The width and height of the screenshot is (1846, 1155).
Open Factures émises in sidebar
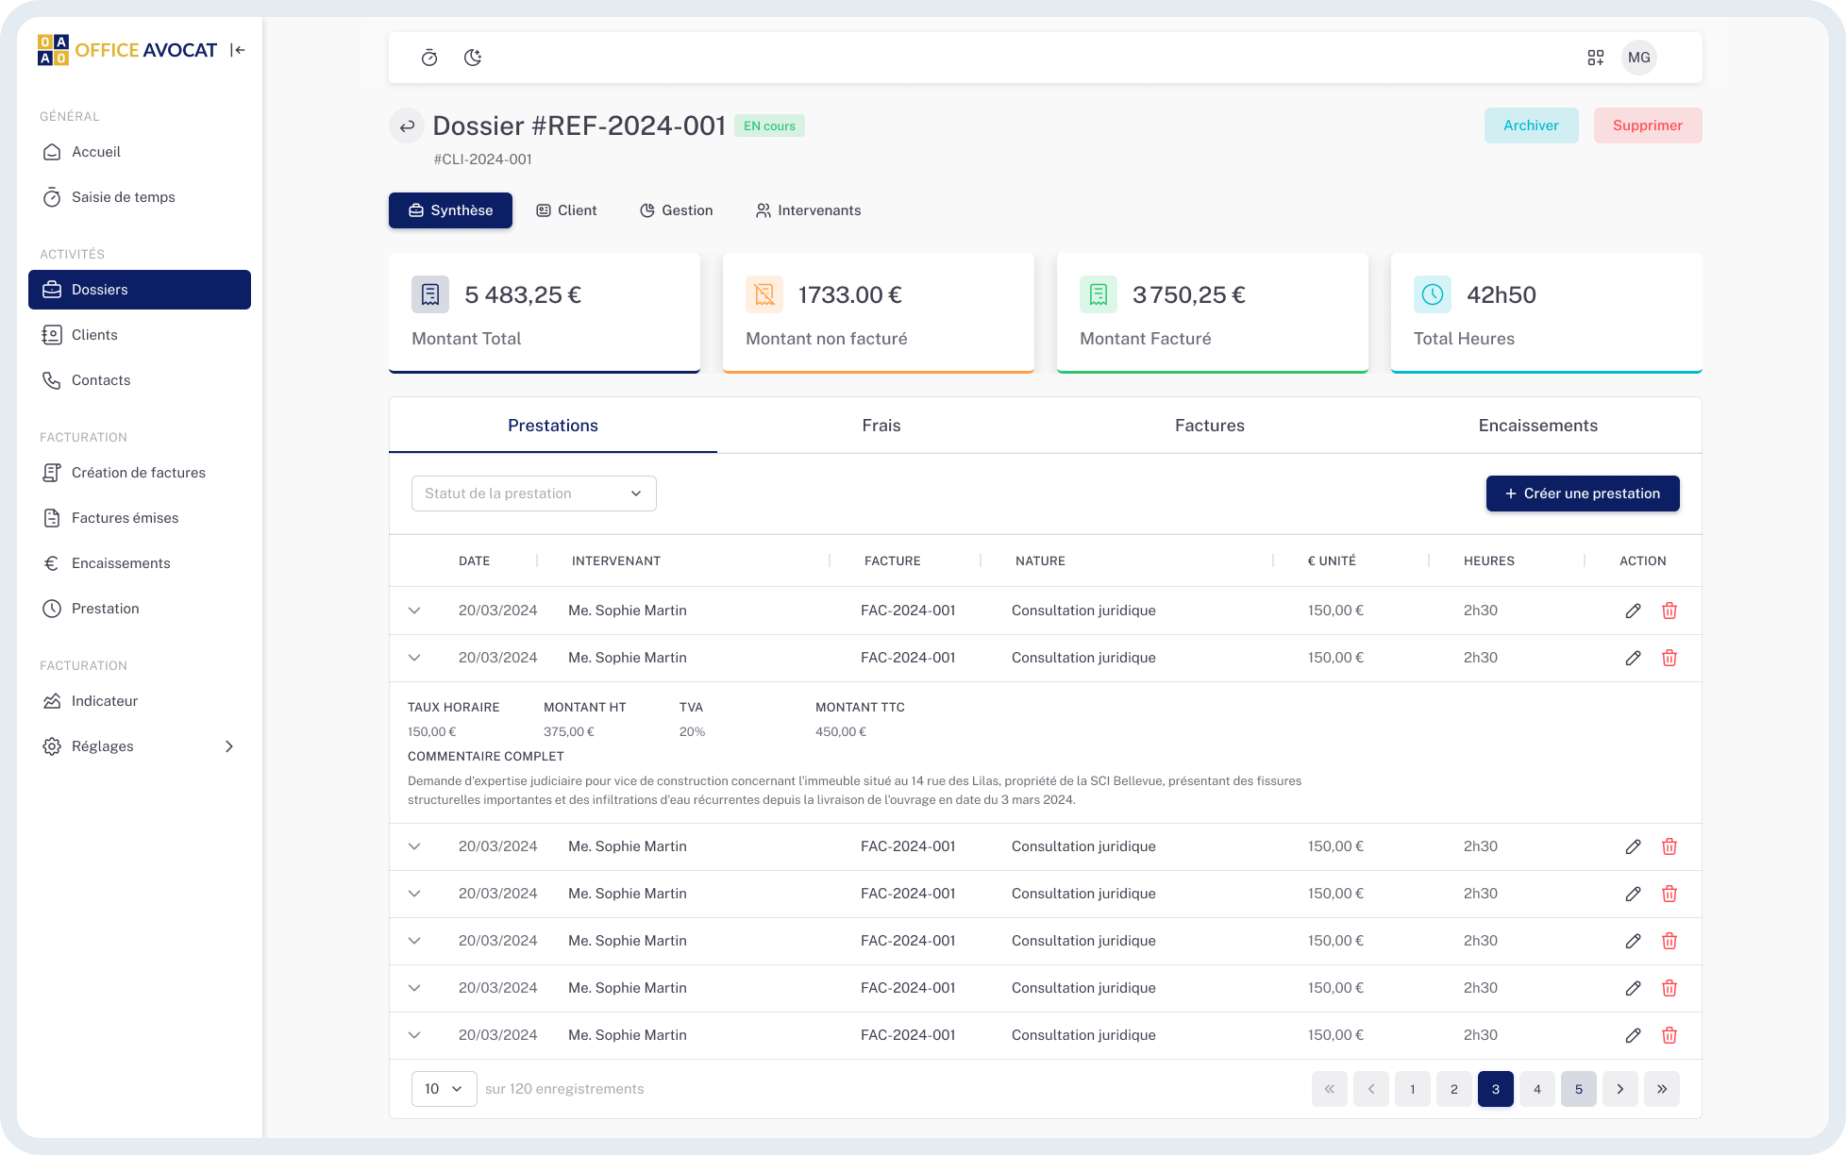click(x=140, y=518)
